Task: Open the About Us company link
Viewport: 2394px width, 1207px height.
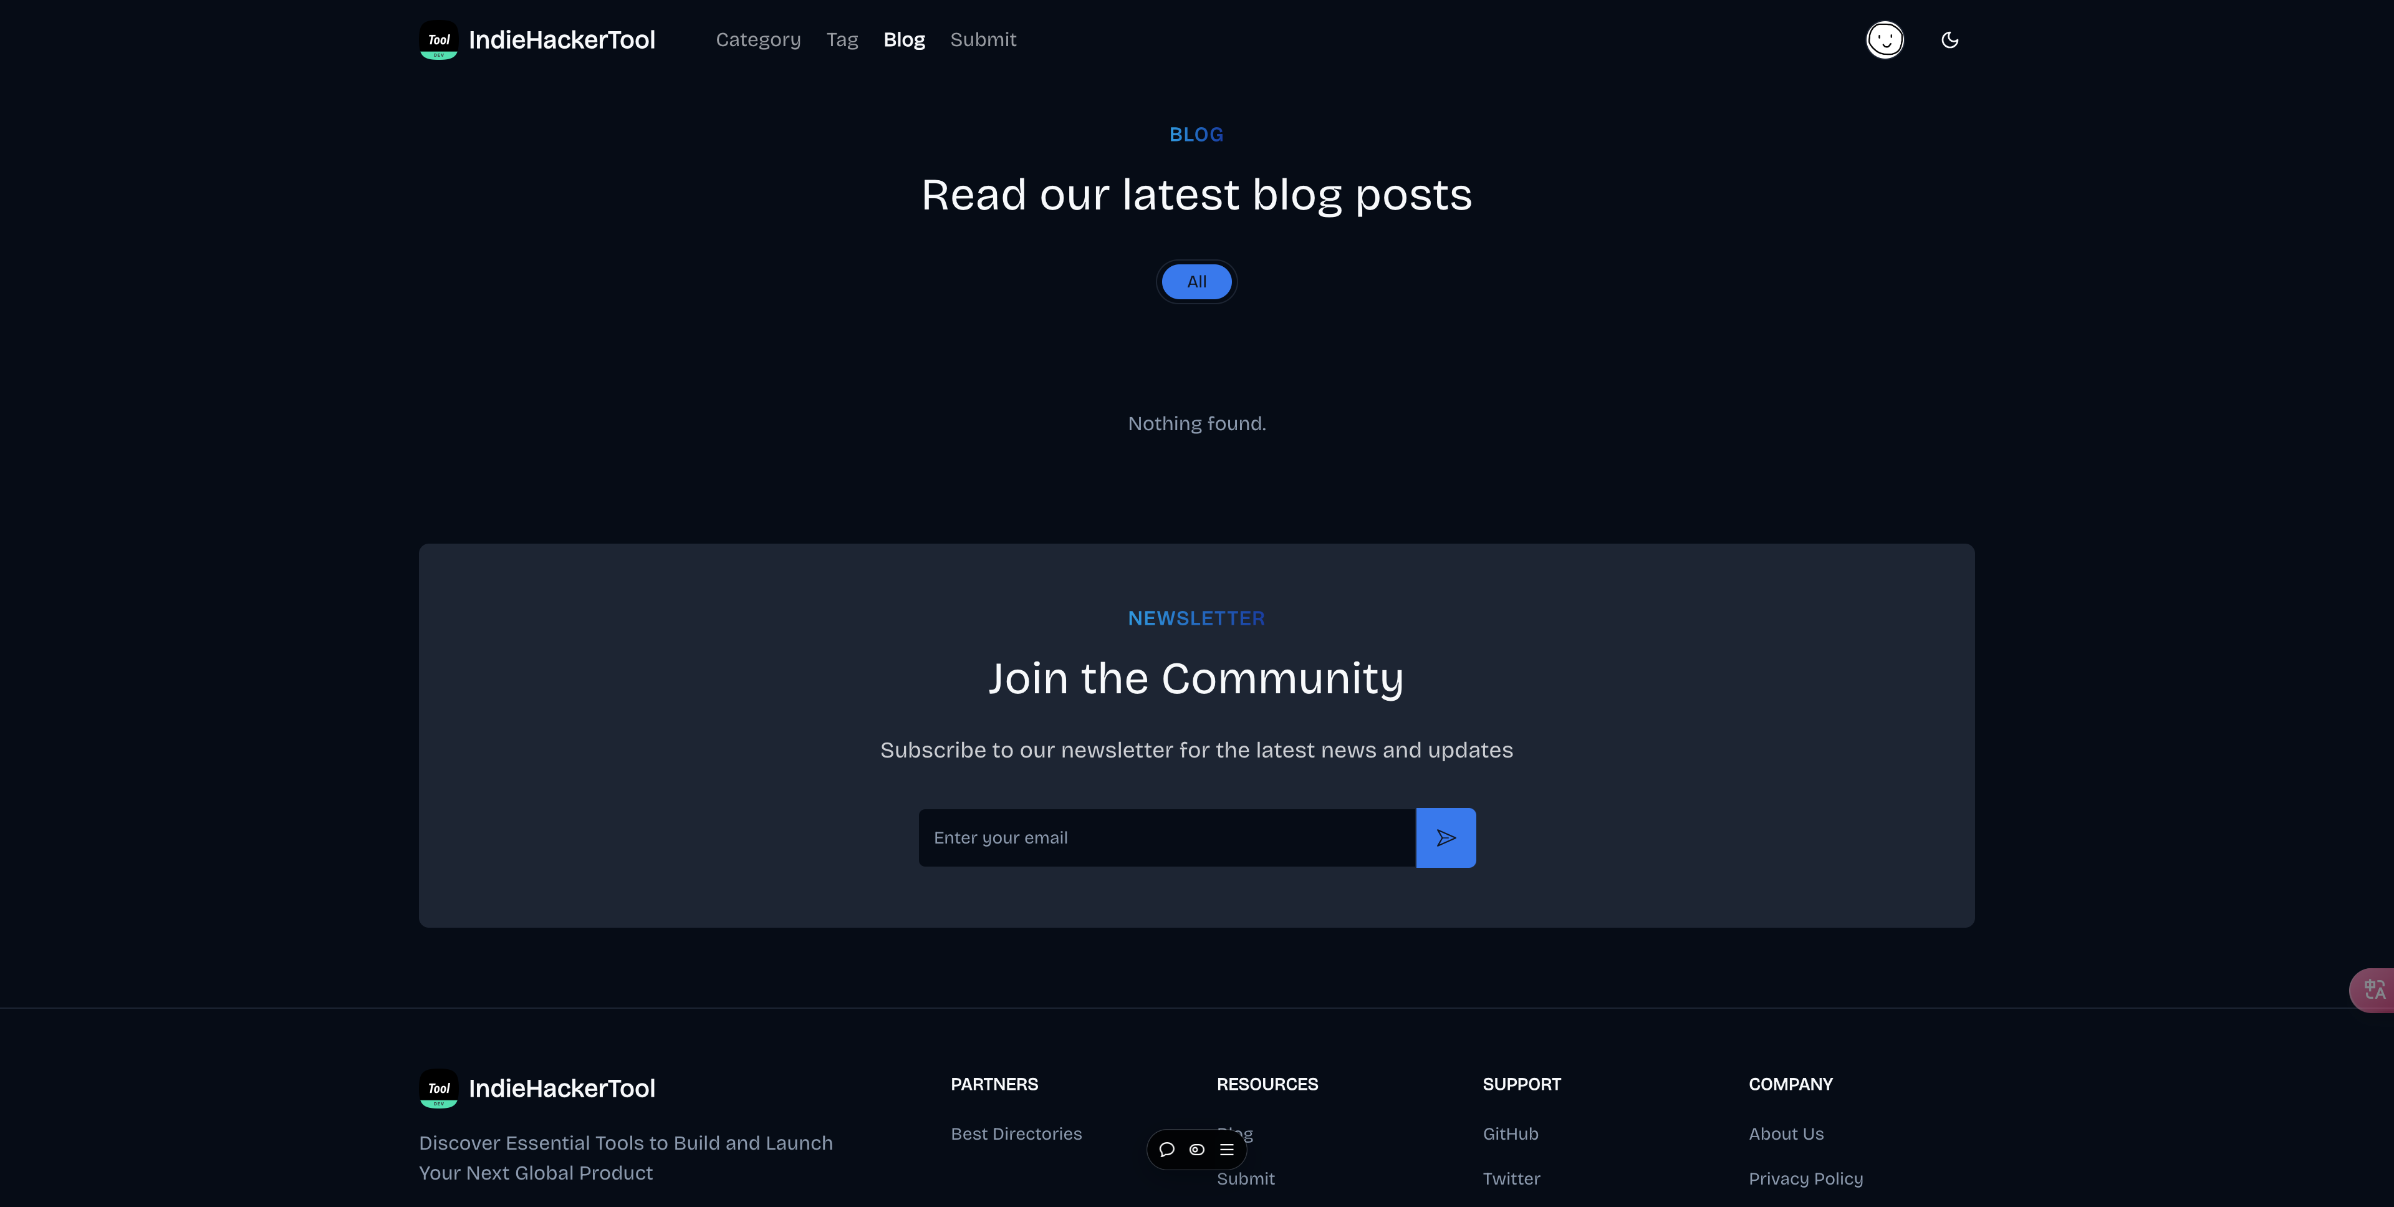Action: coord(1786,1133)
